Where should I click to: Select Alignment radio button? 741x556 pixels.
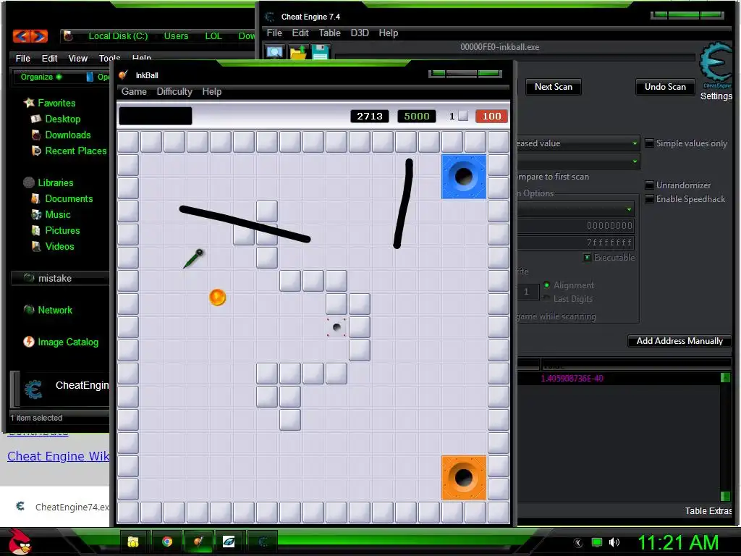point(547,285)
